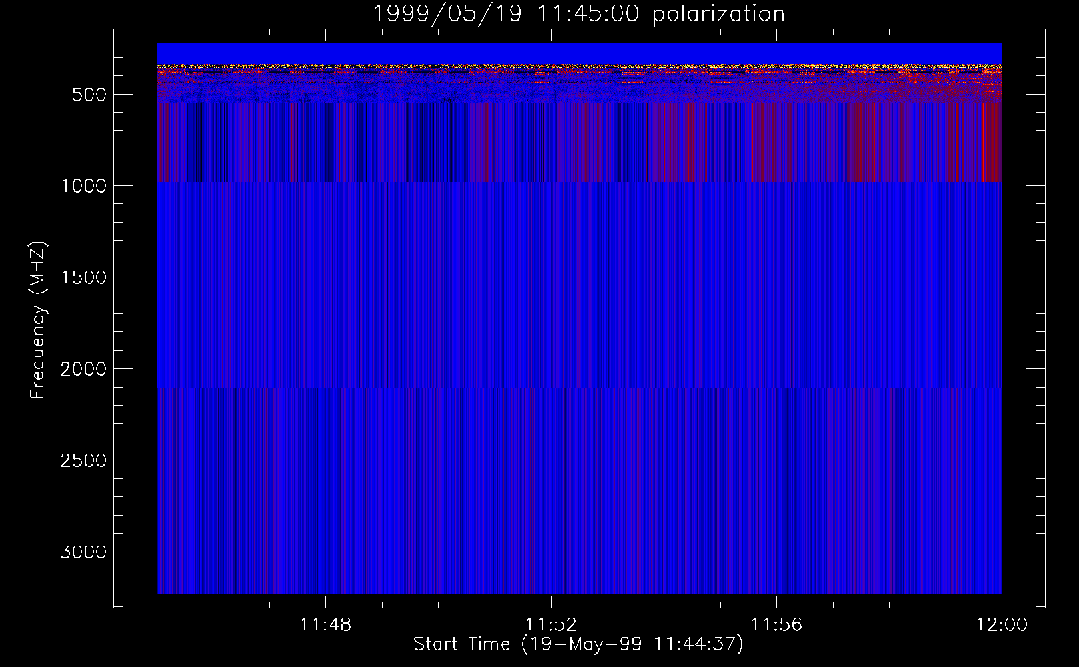Click the 12:00 time tick label

pyautogui.click(x=1002, y=625)
